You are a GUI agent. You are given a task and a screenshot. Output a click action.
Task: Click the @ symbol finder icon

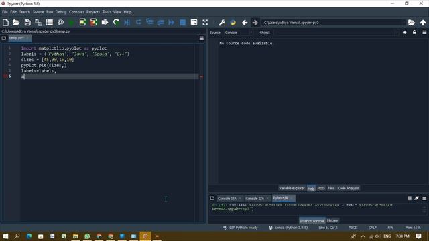pos(60,22)
